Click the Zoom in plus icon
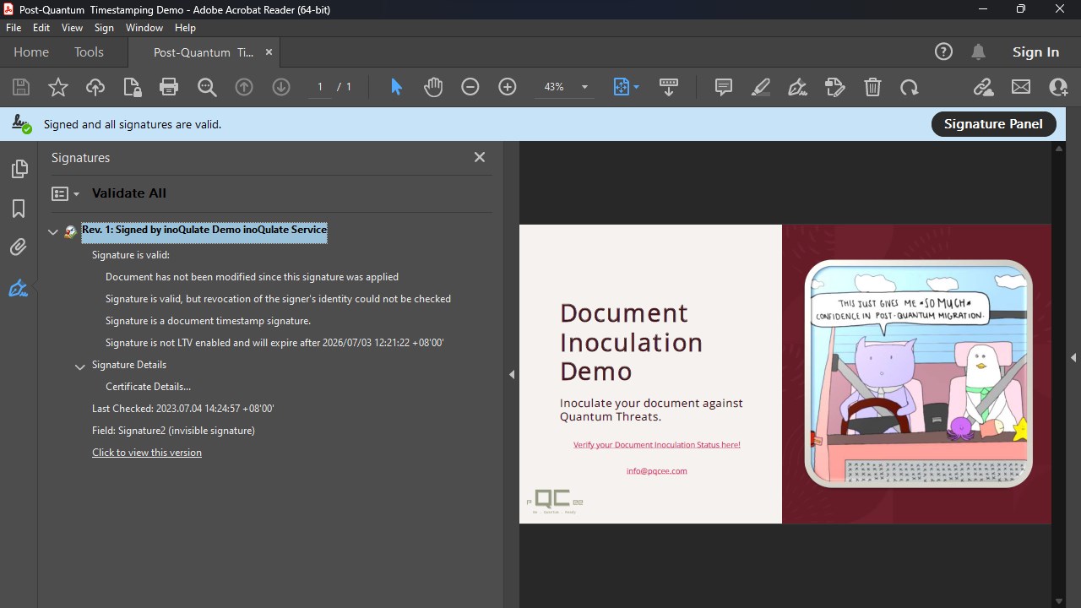This screenshot has height=608, width=1081. coord(508,87)
